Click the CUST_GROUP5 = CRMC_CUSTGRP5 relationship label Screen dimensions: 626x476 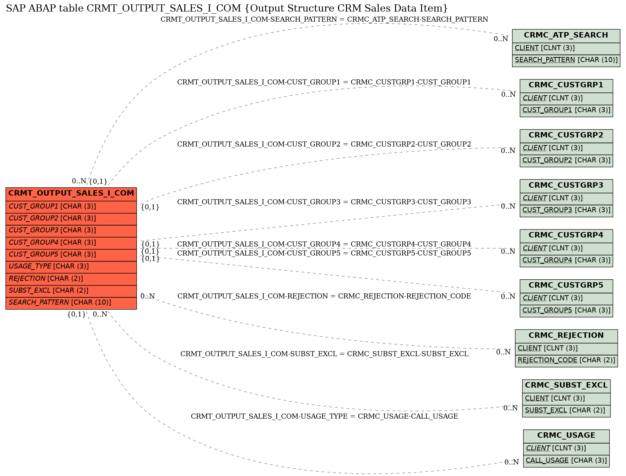coord(324,253)
